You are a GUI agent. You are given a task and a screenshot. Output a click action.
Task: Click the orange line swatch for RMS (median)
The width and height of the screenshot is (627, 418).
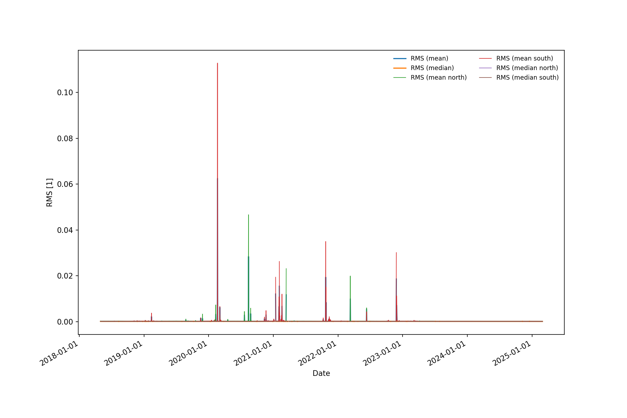[x=400, y=68]
